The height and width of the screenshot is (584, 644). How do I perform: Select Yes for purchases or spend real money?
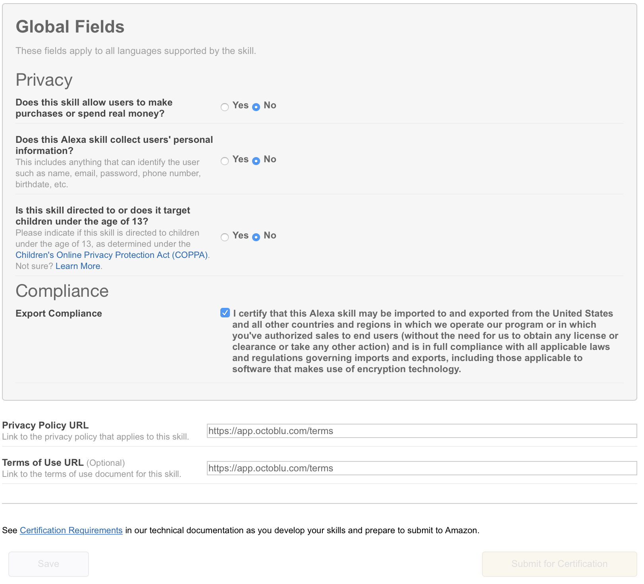225,107
